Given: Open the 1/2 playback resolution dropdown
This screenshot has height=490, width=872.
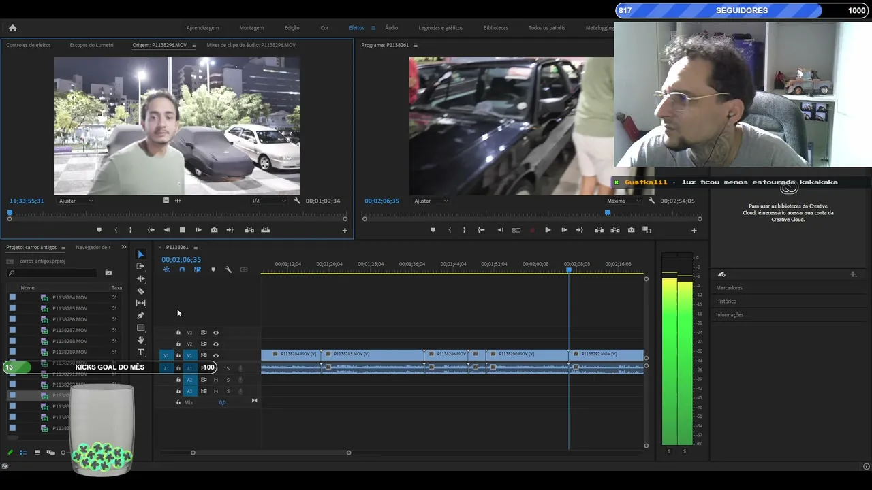Looking at the screenshot, I should pyautogui.click(x=268, y=201).
